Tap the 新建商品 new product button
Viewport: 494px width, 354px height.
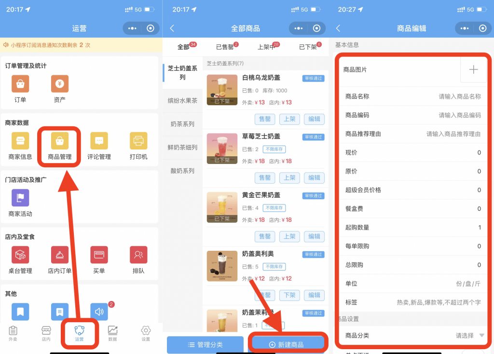[x=288, y=344]
